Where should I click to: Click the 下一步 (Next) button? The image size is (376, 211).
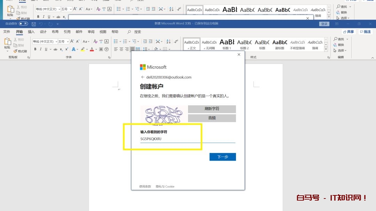pos(222,157)
